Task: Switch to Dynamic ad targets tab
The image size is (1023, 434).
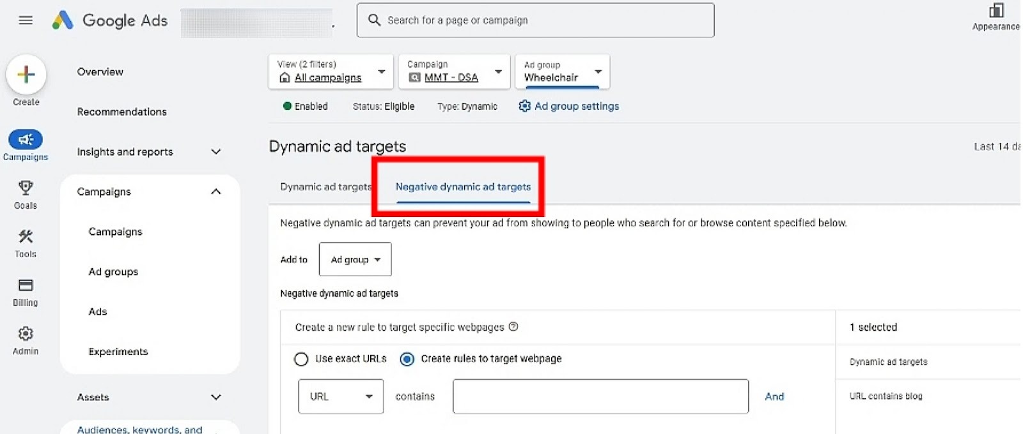Action: (x=325, y=187)
